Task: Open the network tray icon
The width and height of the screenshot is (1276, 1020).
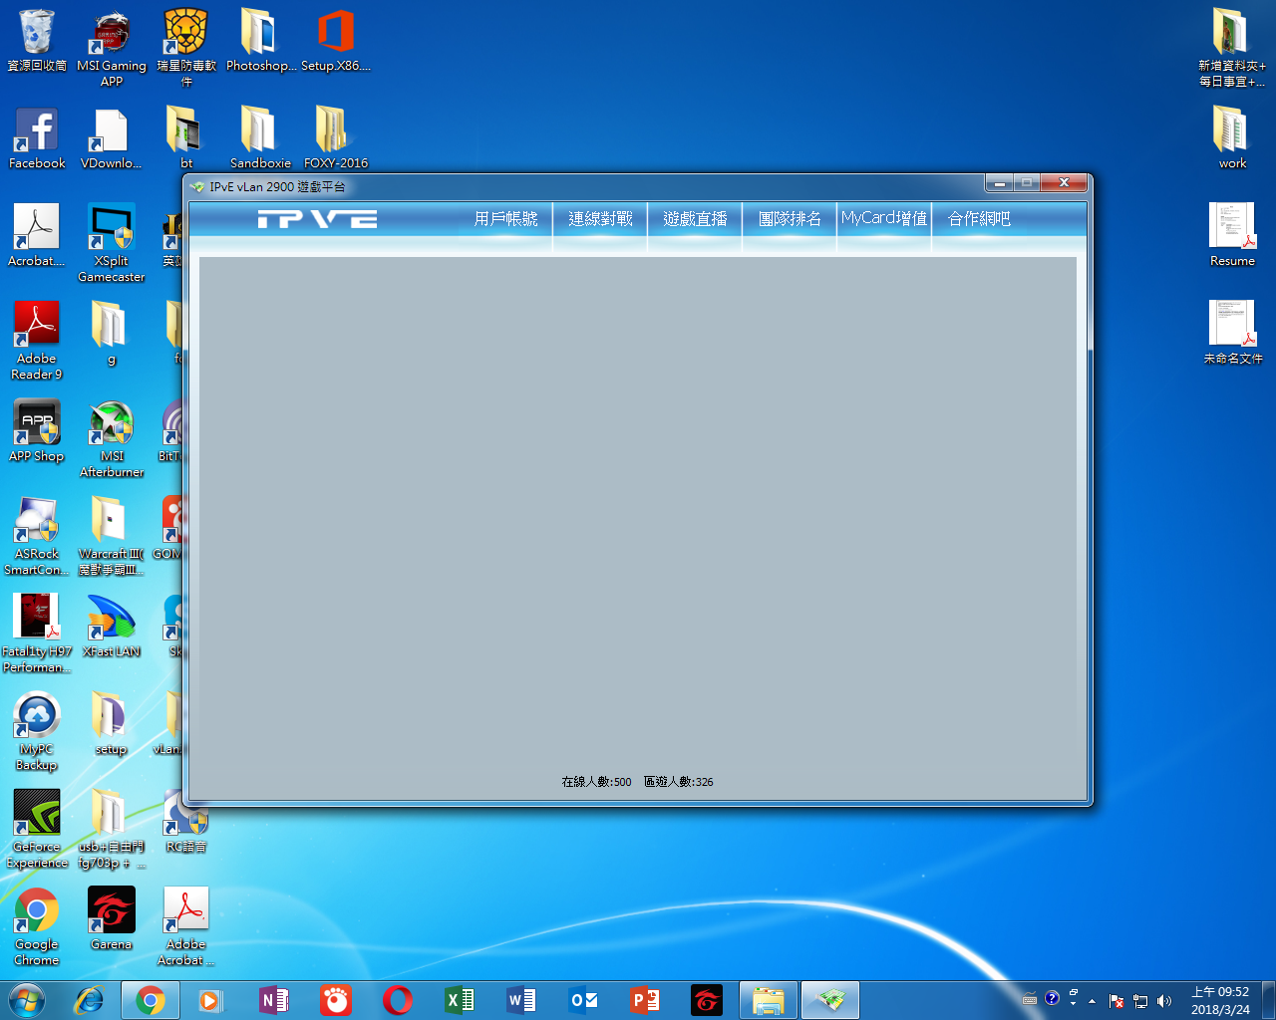Action: pos(1140,1000)
